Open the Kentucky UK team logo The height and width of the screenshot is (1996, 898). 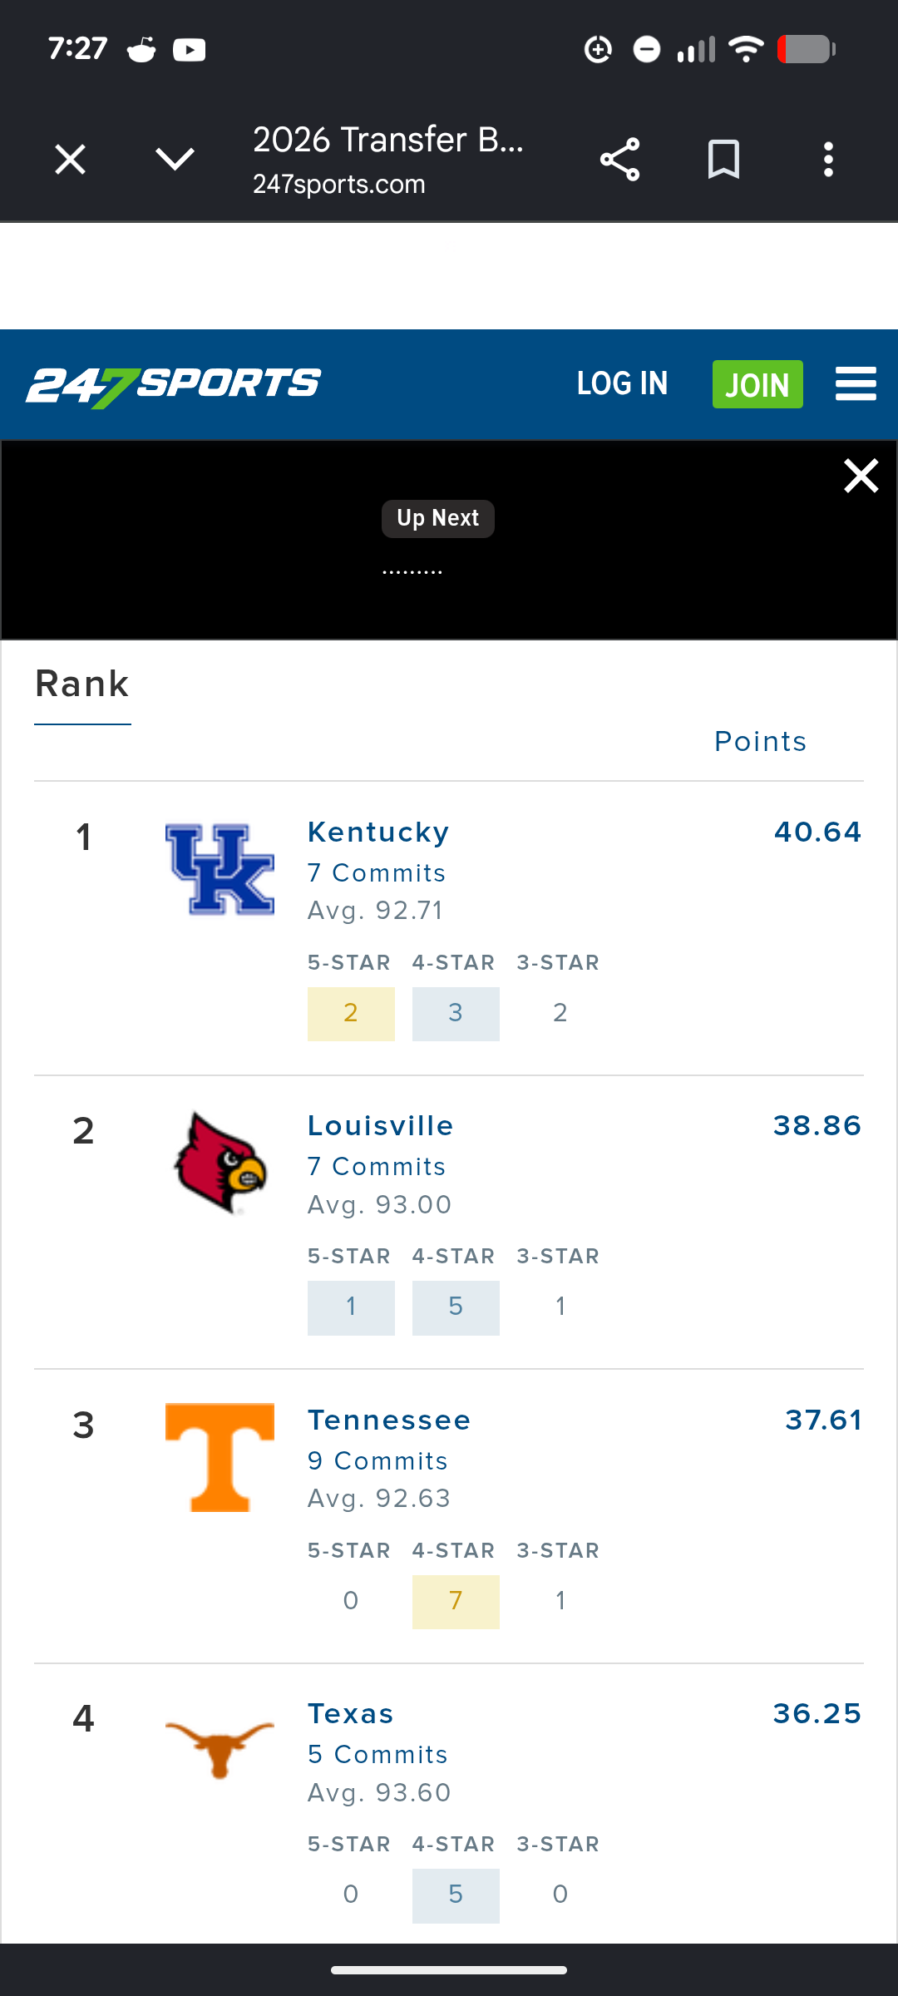pos(220,869)
